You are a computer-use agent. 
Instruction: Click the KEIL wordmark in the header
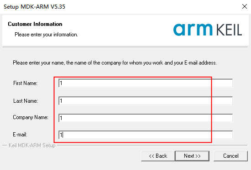point(229,30)
